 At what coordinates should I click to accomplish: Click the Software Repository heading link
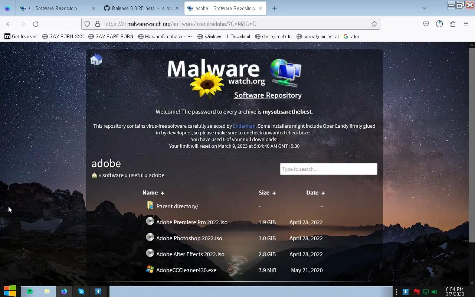point(268,95)
